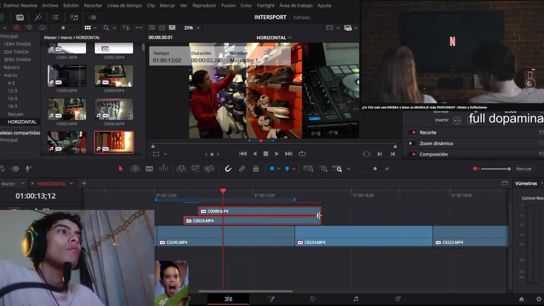Open the Fusion menu

coord(228,6)
